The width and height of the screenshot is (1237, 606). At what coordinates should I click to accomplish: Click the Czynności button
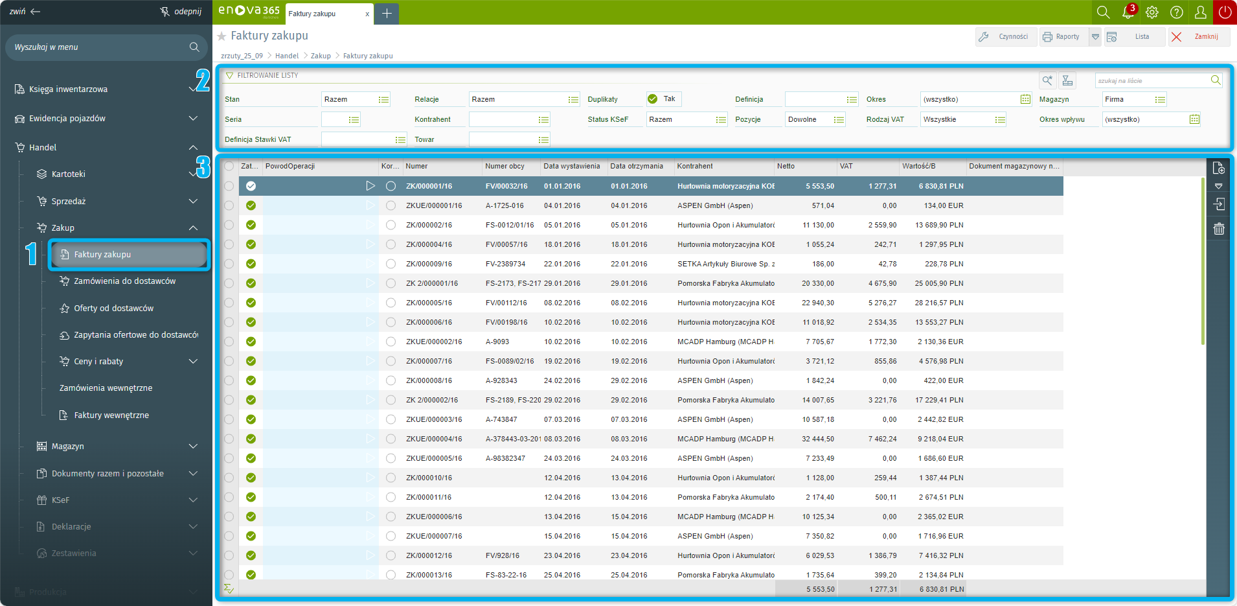[x=1006, y=37]
